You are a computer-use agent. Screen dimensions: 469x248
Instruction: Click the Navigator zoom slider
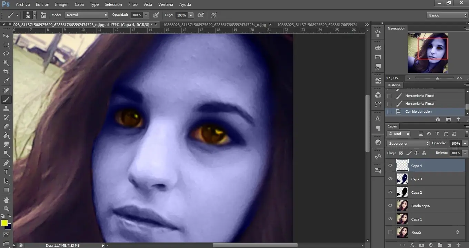pos(437,78)
